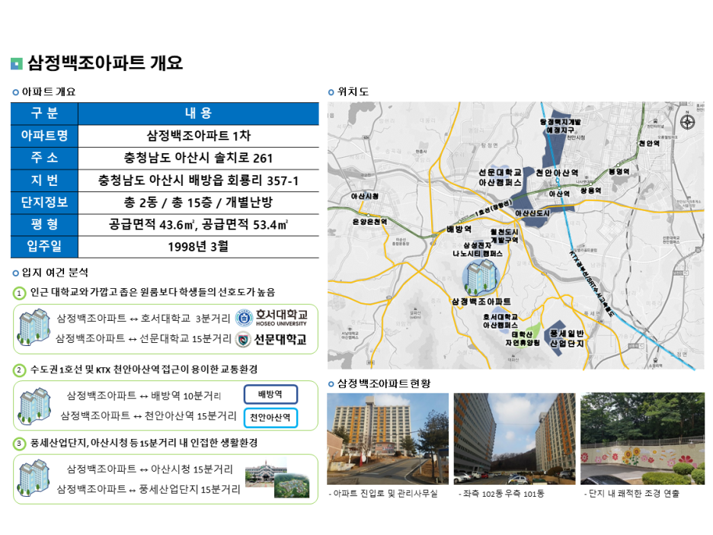This screenshot has height=535, width=713.
Task: Click the 풍세산업단지 15분거리 line
Action: pos(149,489)
